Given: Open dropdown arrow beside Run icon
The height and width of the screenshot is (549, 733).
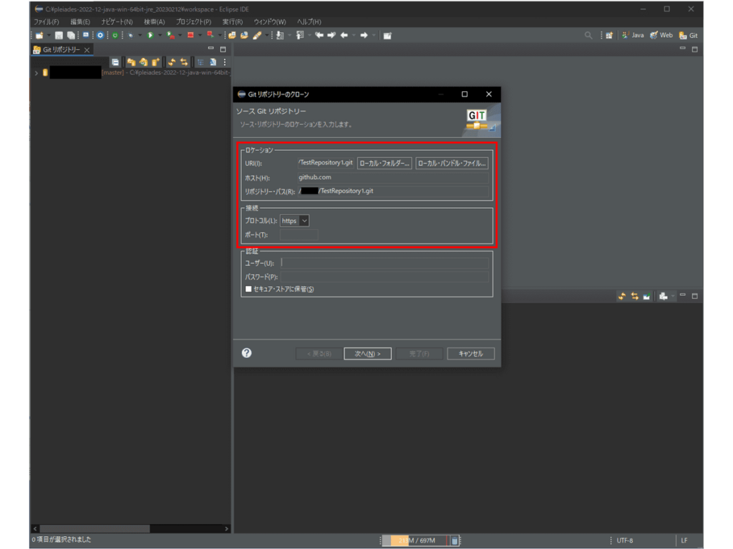Looking at the screenshot, I should [160, 36].
